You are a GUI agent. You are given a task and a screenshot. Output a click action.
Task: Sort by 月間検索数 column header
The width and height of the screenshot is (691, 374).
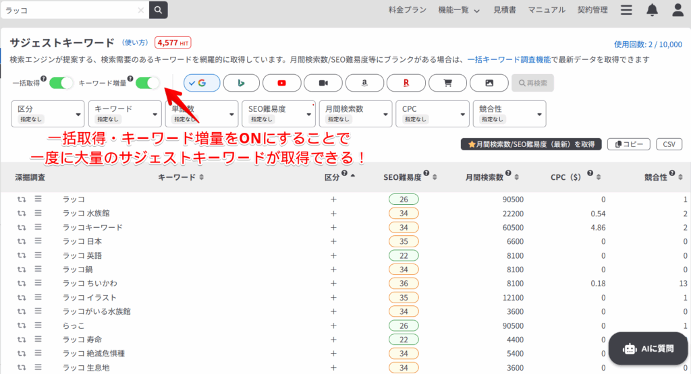492,177
